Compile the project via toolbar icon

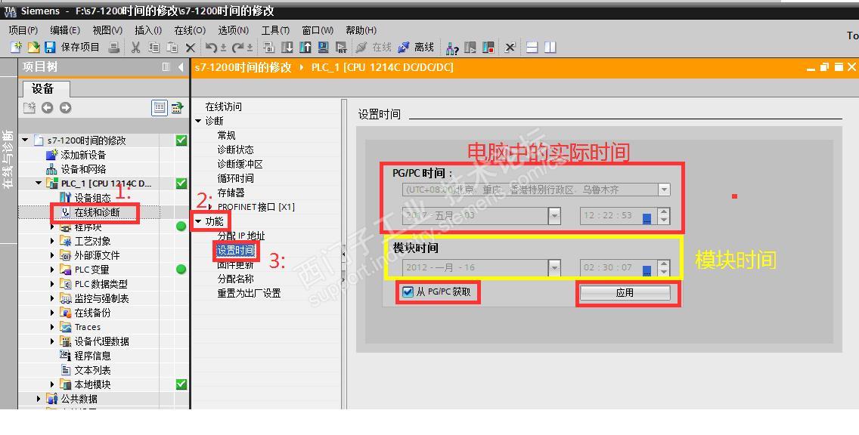(268, 48)
